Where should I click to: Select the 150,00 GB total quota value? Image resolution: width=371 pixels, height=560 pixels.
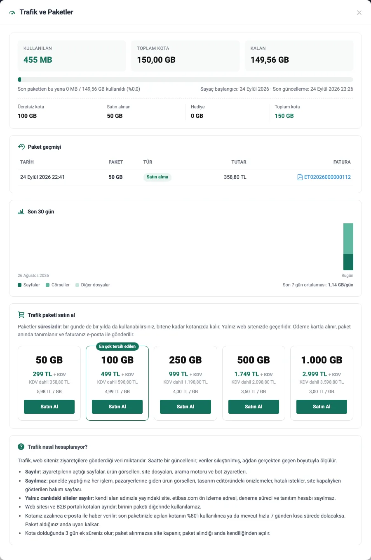156,60
